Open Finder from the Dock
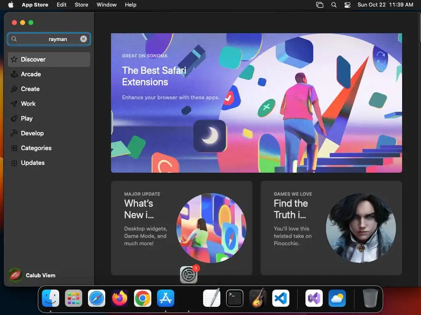 (51, 298)
